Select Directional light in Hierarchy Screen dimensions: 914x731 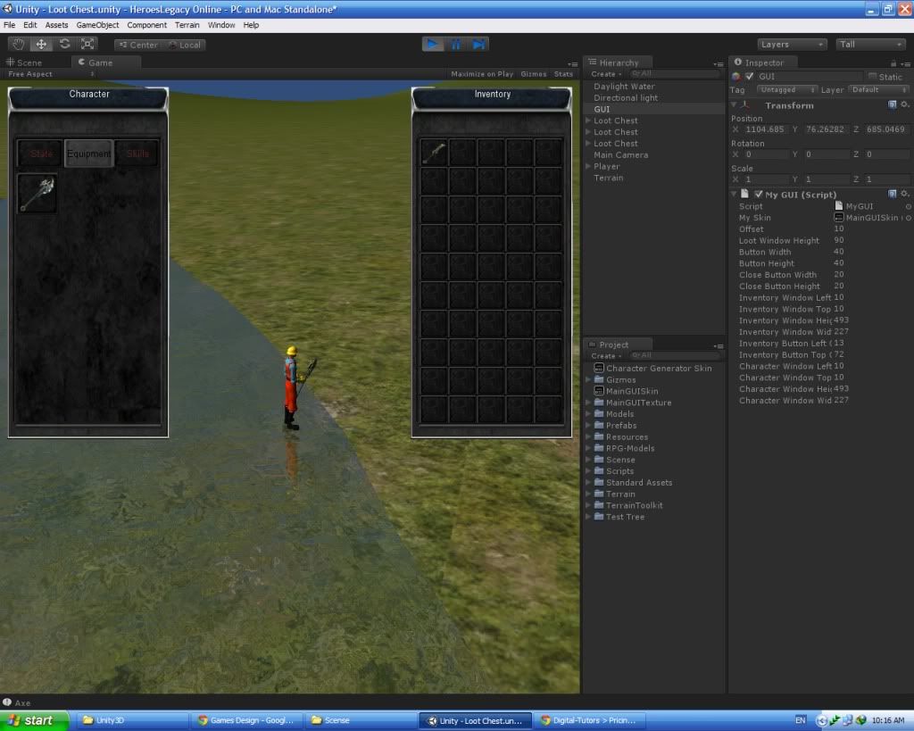pos(626,98)
